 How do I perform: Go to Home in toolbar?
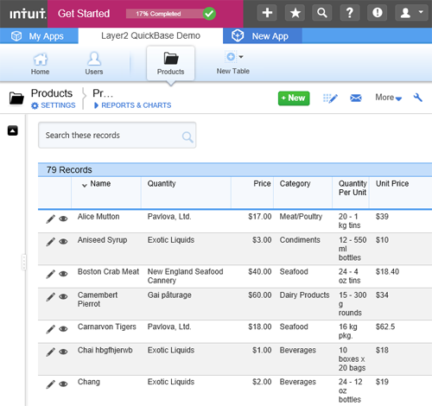point(40,64)
